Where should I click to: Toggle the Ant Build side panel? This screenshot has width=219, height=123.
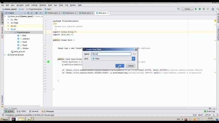coord(218,18)
